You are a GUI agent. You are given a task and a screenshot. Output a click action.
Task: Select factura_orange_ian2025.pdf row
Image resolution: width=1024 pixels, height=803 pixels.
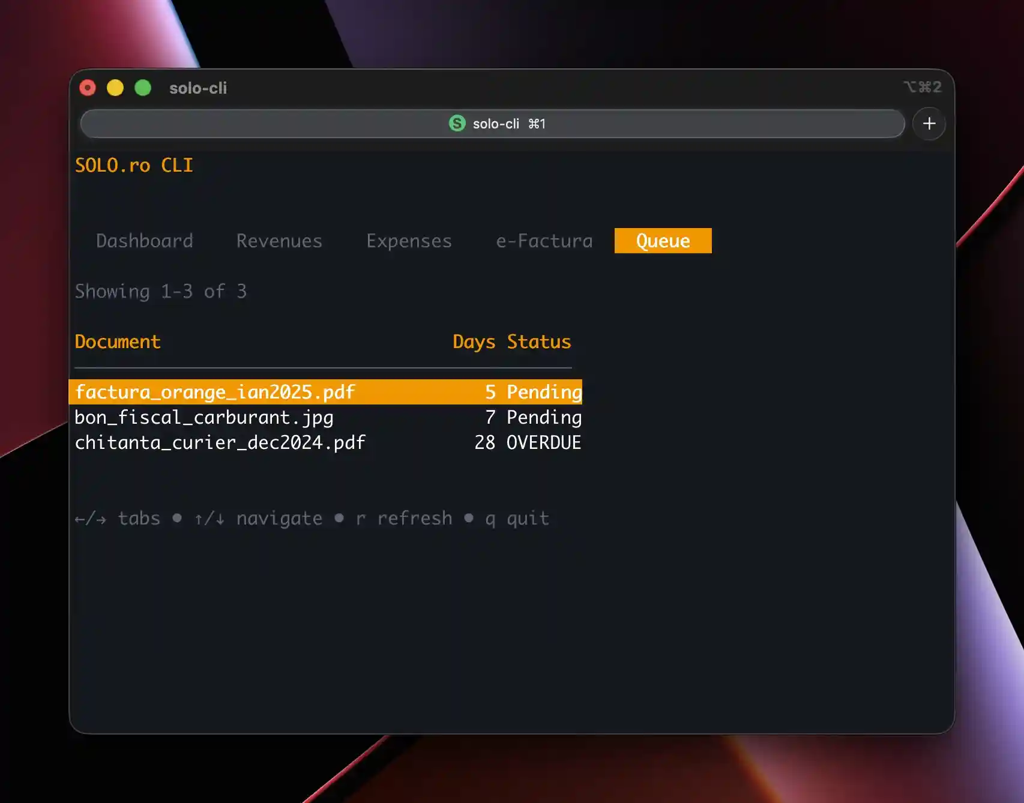[215, 392]
